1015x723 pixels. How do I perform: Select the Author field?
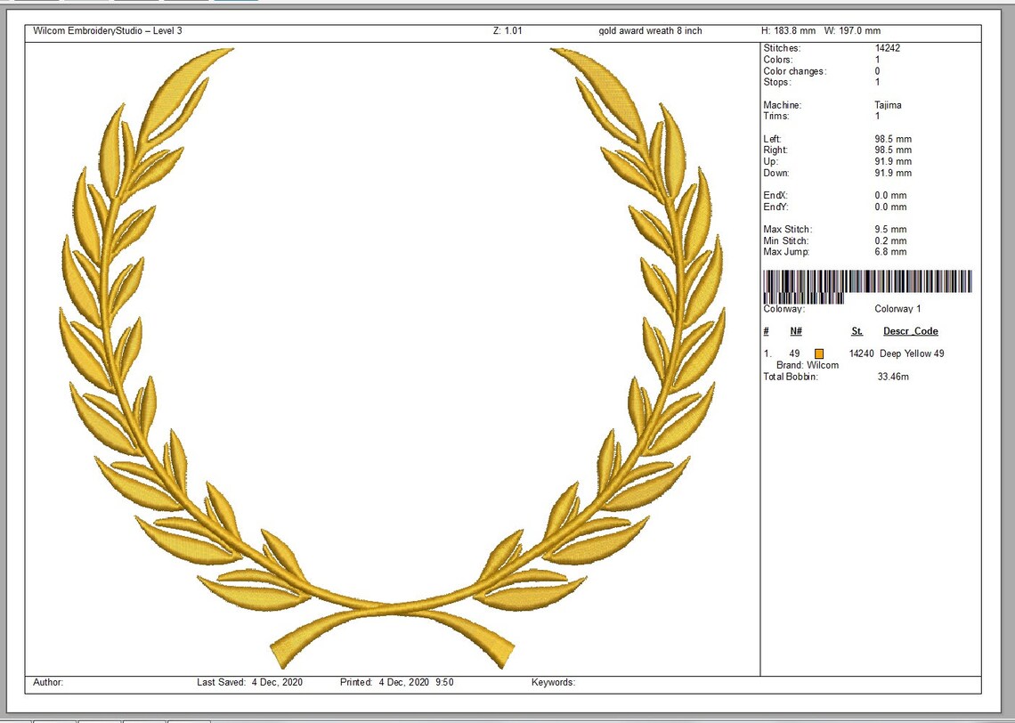click(x=48, y=682)
